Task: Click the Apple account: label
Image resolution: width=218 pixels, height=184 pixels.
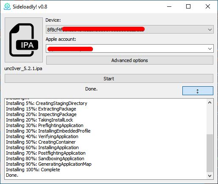Action: point(61,39)
